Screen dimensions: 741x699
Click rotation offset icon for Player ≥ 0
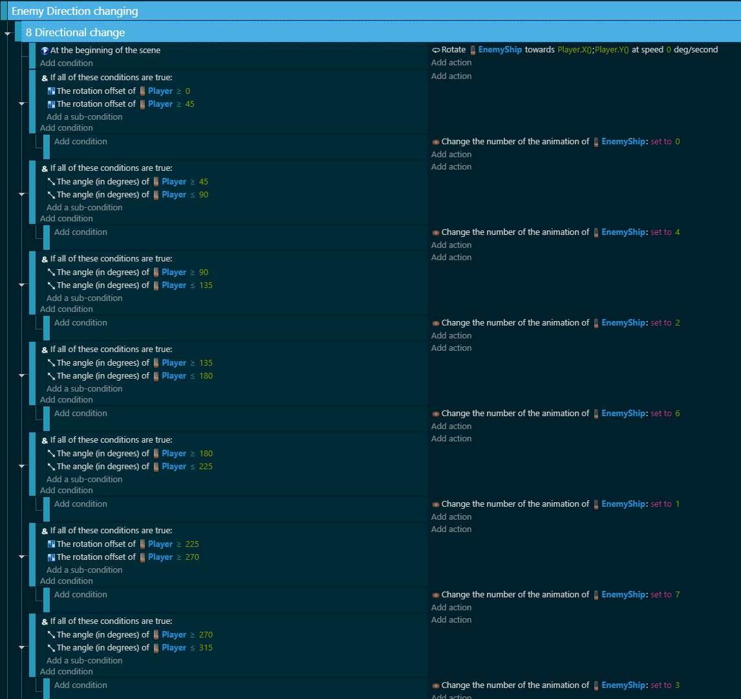pyautogui.click(x=51, y=91)
